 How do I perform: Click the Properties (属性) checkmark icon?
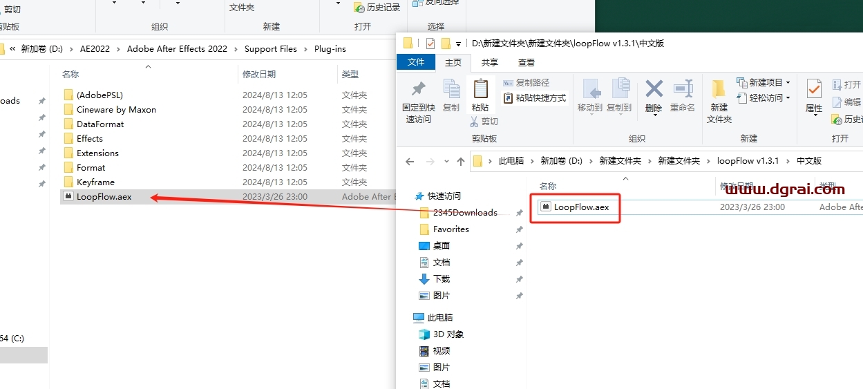[x=814, y=88]
